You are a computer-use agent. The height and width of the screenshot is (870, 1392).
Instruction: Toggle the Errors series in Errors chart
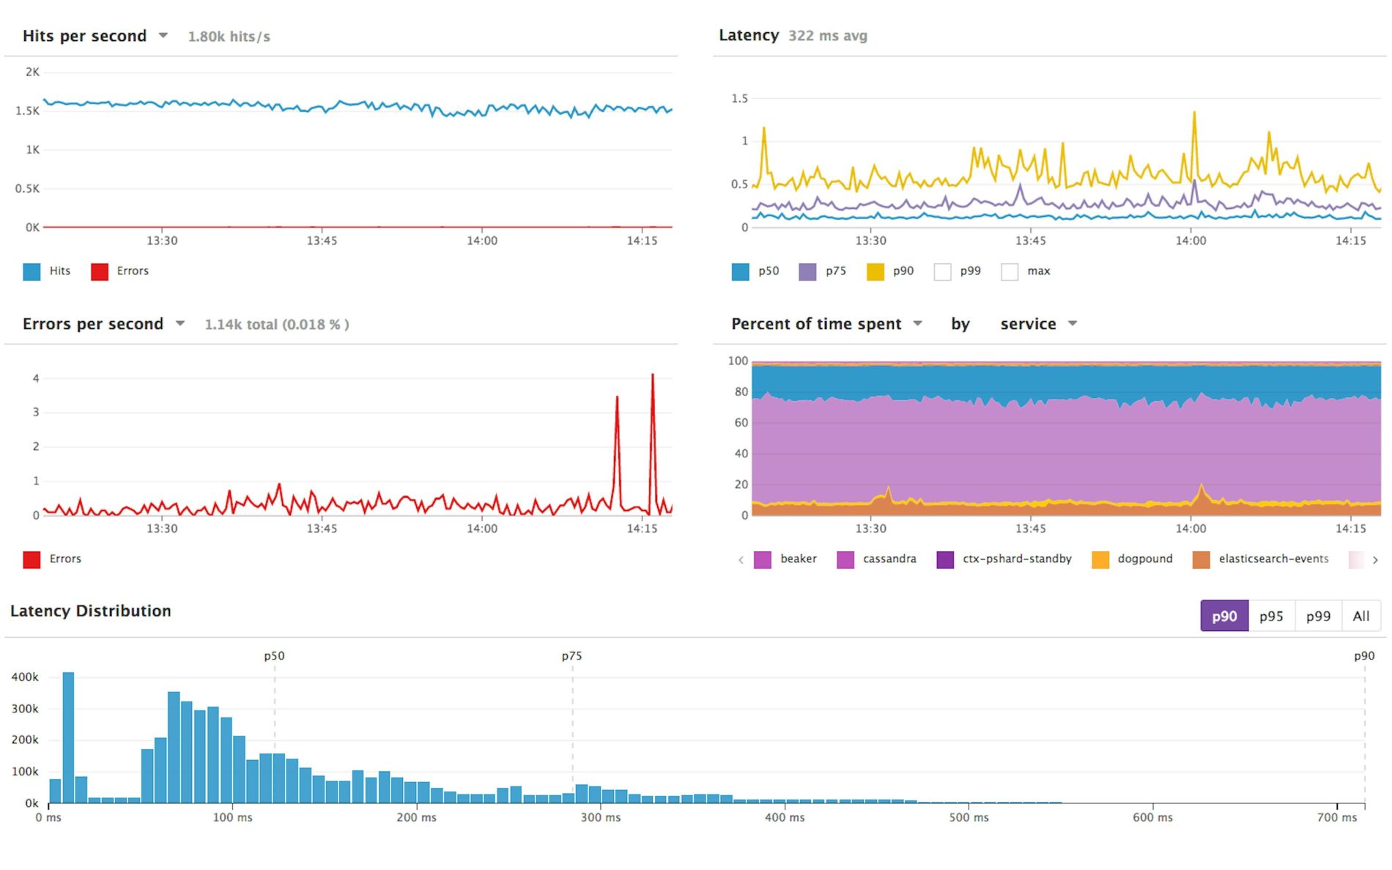click(32, 559)
